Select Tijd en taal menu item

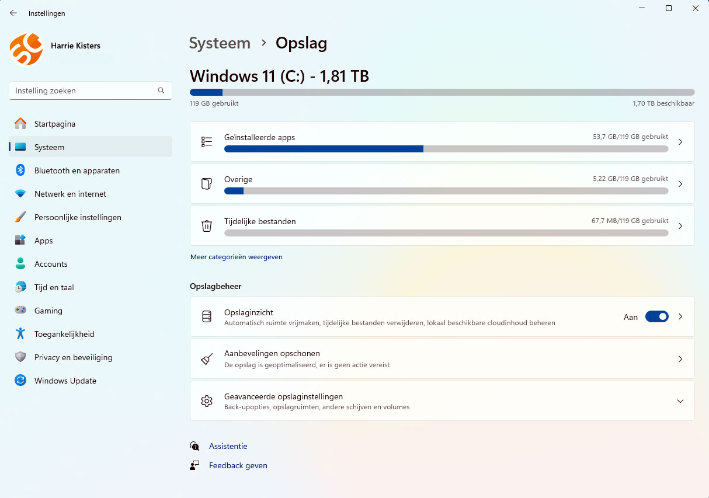pos(91,287)
